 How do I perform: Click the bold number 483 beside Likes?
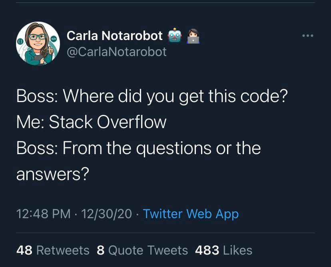coord(207,251)
